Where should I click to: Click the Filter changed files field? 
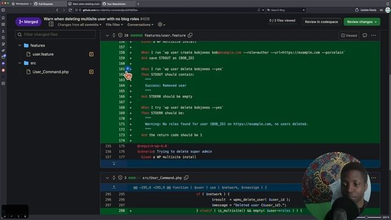click(56, 34)
